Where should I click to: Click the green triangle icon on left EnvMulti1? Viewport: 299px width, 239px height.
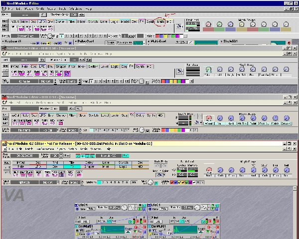pos(129,232)
